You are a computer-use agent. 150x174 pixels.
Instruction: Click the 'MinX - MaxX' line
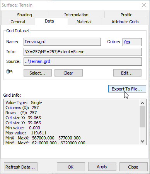pyautogui.click(x=43, y=138)
